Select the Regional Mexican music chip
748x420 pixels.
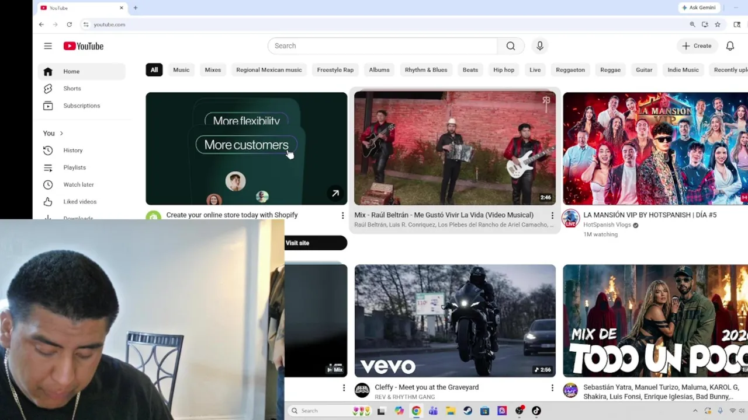click(269, 70)
